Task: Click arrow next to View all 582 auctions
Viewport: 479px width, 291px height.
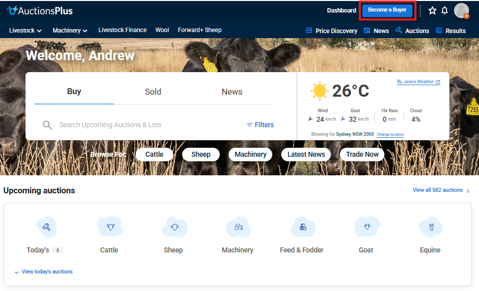Action: (468, 191)
